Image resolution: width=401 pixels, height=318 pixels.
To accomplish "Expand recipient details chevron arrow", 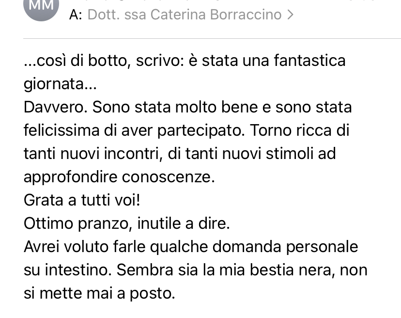I will click(290, 15).
